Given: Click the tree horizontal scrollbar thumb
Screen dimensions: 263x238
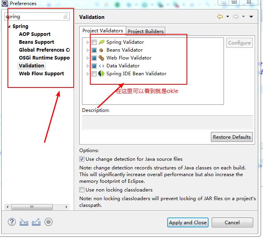Looking at the screenshot, I should coord(32,207).
